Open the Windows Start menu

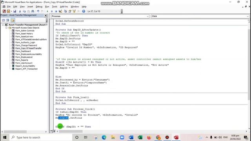coord(5,137)
